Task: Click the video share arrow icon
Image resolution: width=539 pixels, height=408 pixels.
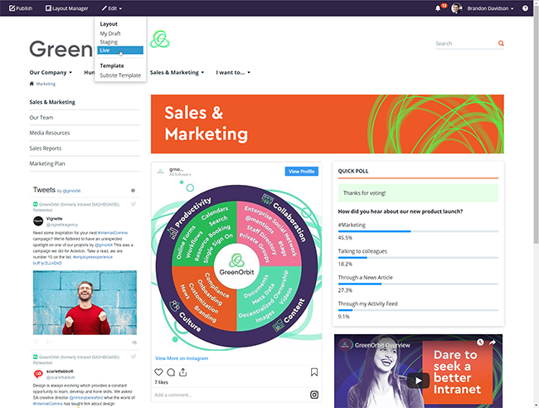Action: pos(493,342)
